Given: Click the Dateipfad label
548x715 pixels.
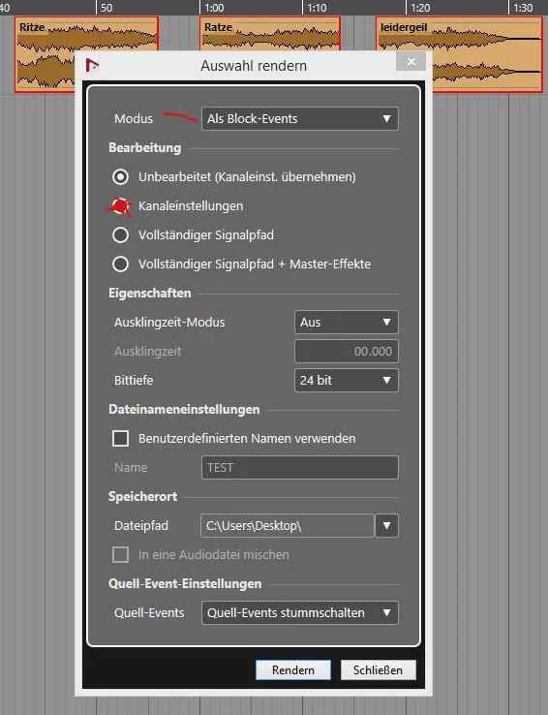Looking at the screenshot, I should [141, 525].
